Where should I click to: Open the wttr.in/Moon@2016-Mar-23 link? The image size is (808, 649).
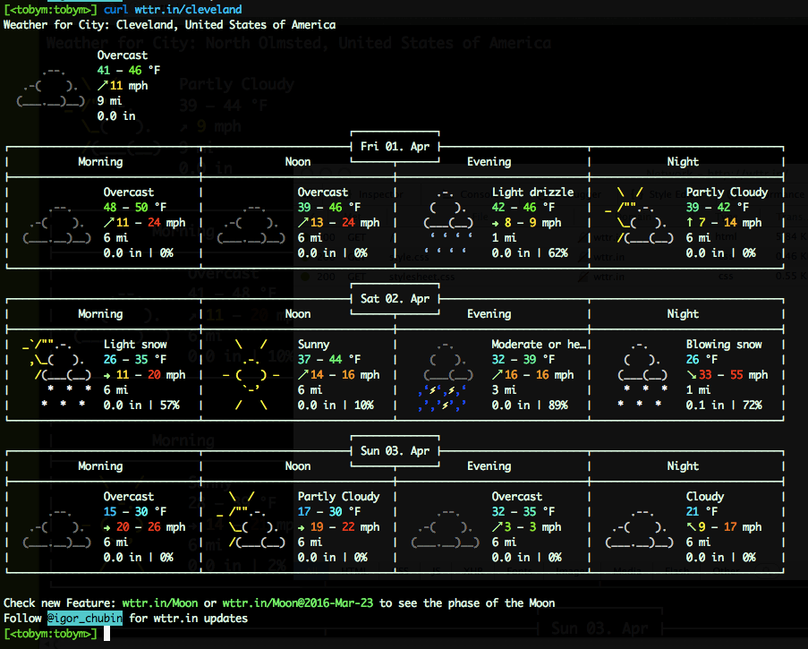297,603
